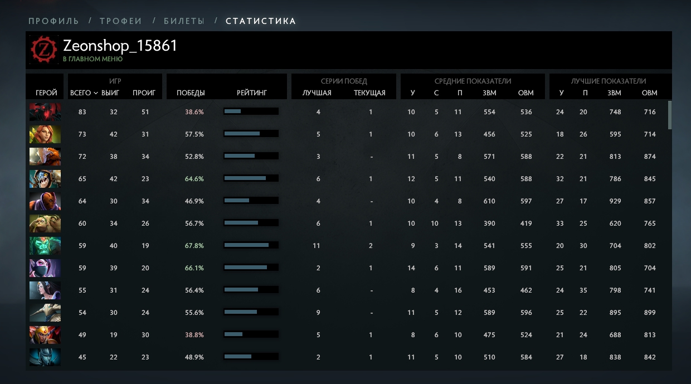Click hero portrait in the 55-games row
691x384 pixels.
pyautogui.click(x=45, y=290)
